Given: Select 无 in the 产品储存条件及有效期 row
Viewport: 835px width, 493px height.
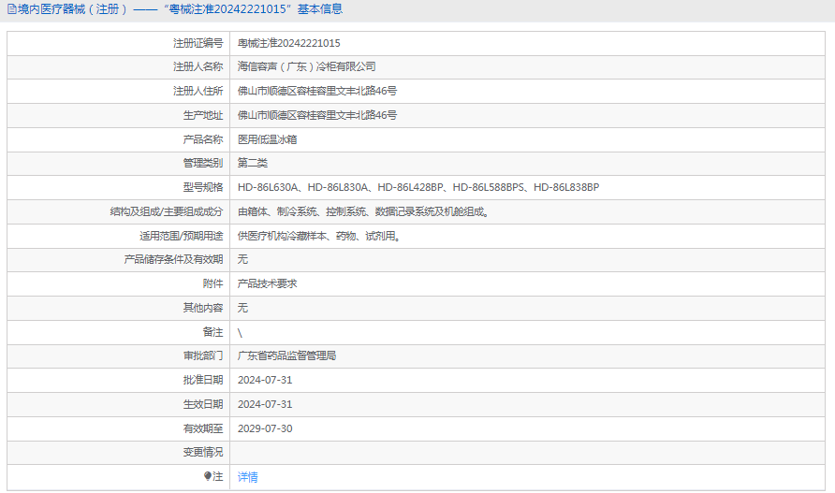Looking at the screenshot, I should pyautogui.click(x=242, y=260).
